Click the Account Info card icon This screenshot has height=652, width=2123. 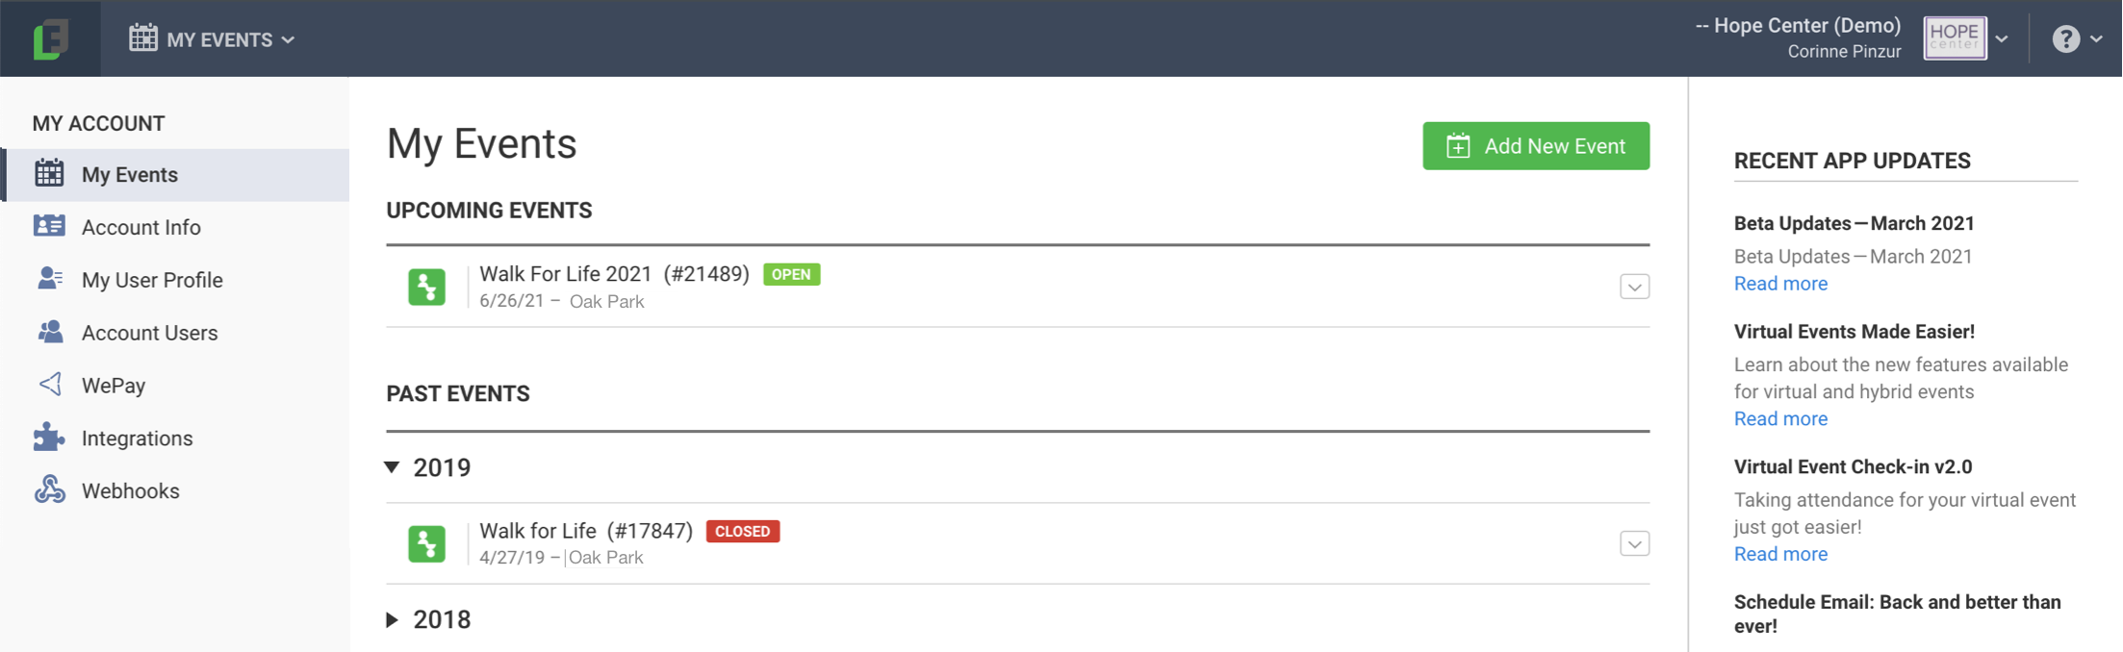(x=49, y=226)
